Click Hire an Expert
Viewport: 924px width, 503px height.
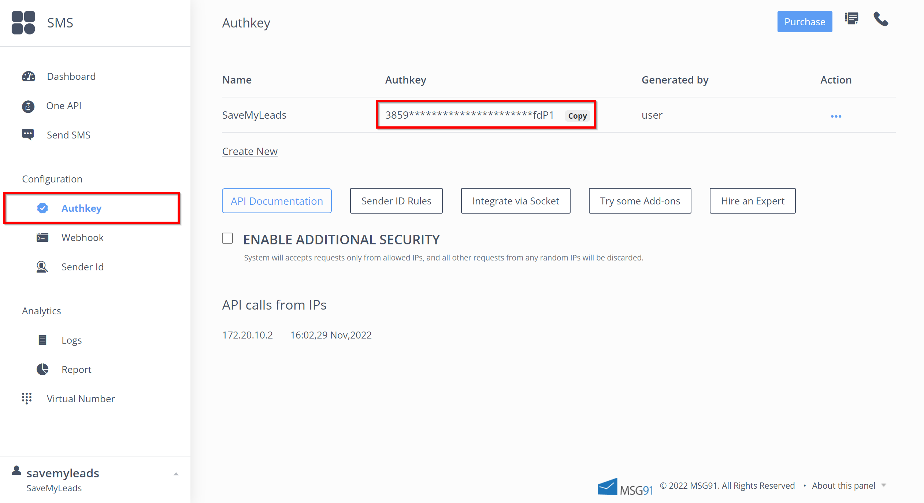[x=753, y=201]
